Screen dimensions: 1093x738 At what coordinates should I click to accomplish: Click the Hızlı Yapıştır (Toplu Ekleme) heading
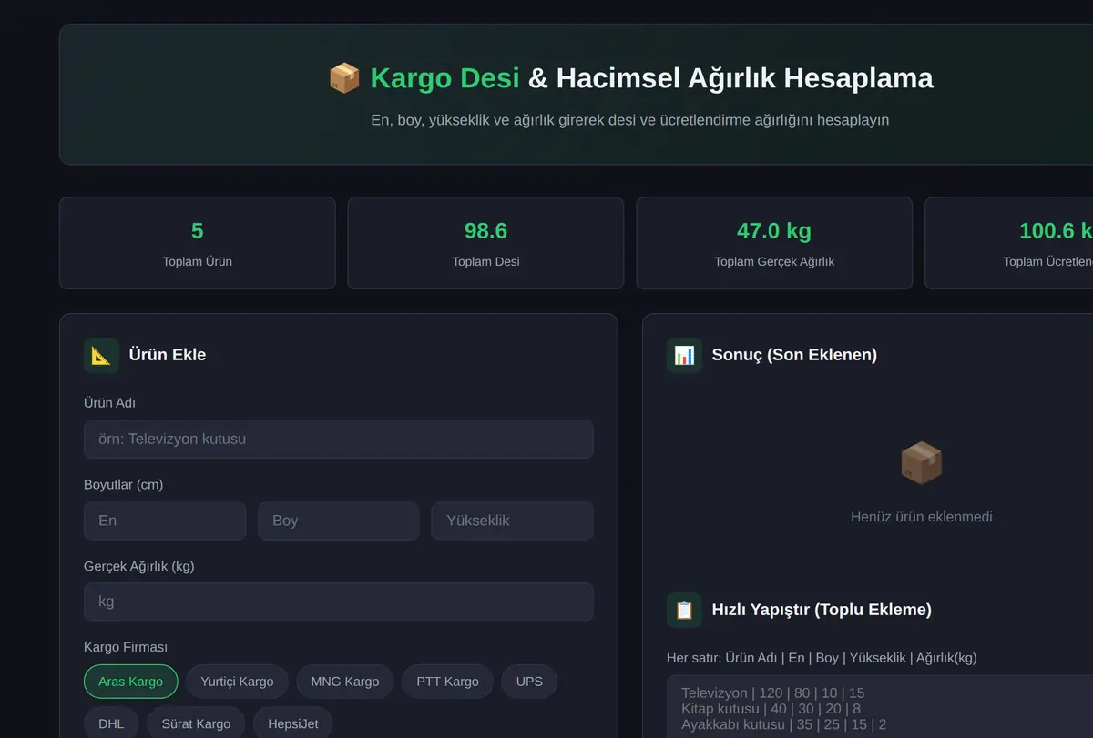[x=822, y=610]
